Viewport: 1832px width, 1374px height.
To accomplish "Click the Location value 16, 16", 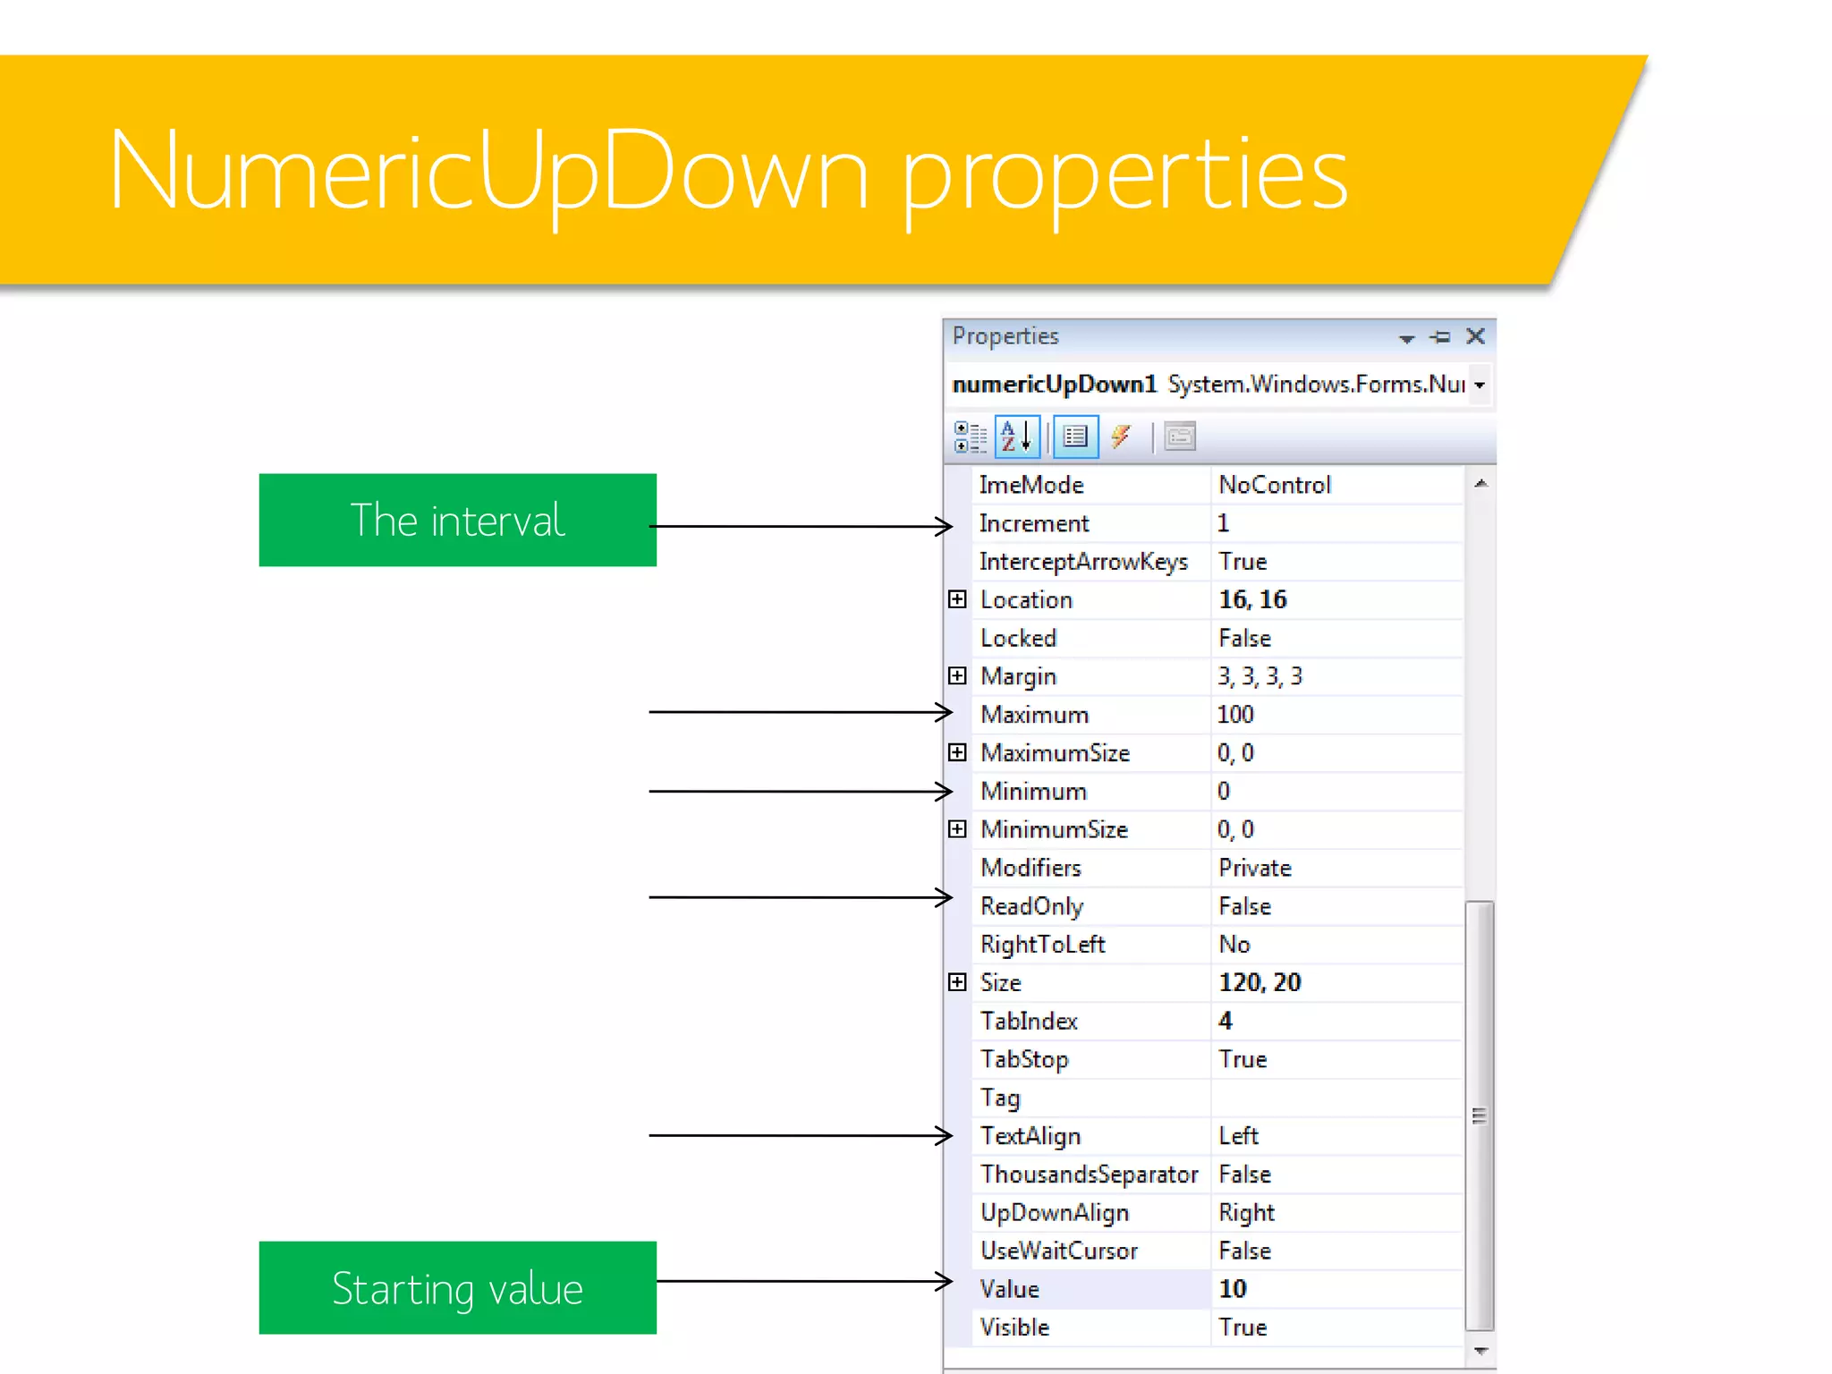I will coord(1252,599).
